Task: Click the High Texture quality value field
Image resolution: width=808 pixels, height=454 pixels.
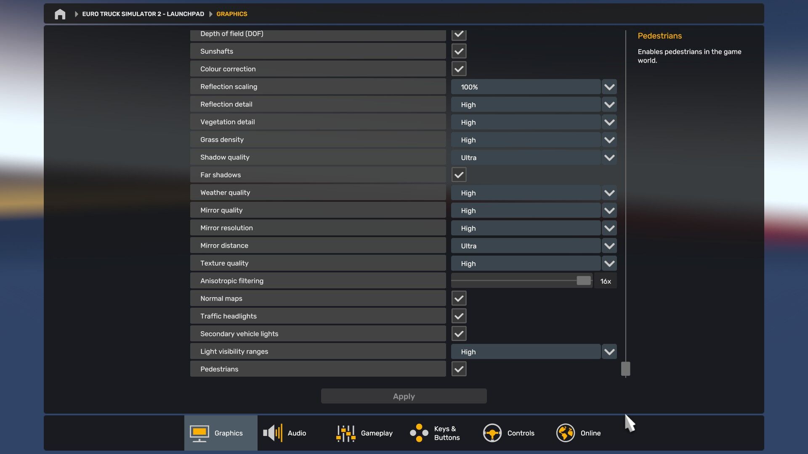Action: (x=526, y=264)
